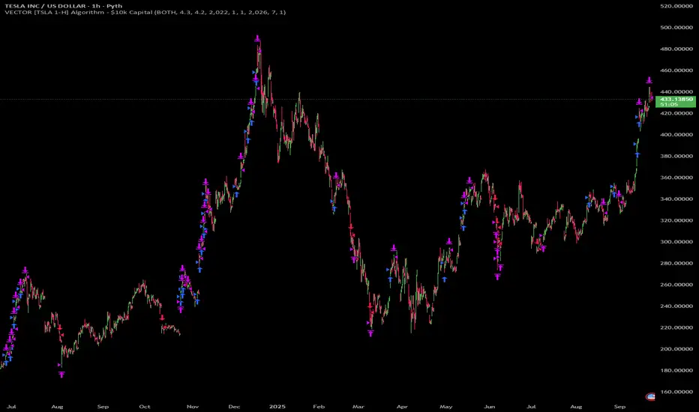699x412 pixels.
Task: Click the US event flag icon near 160.00000
Action: 650,397
